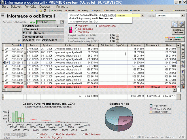Open a new window via Nové okno
This screenshot has height=140, width=187.
[179, 10]
